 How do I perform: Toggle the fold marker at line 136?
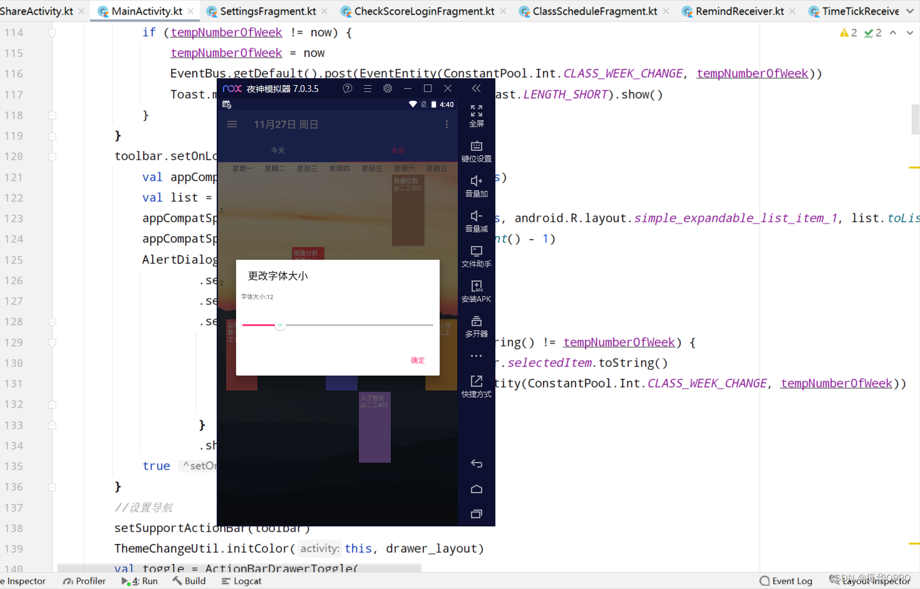pyautogui.click(x=53, y=487)
